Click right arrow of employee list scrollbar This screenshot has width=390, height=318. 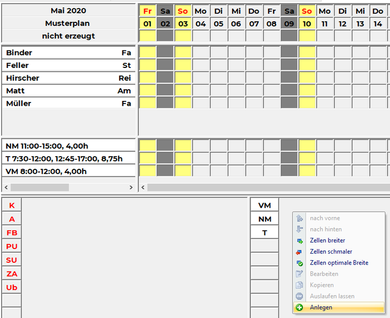131,187
